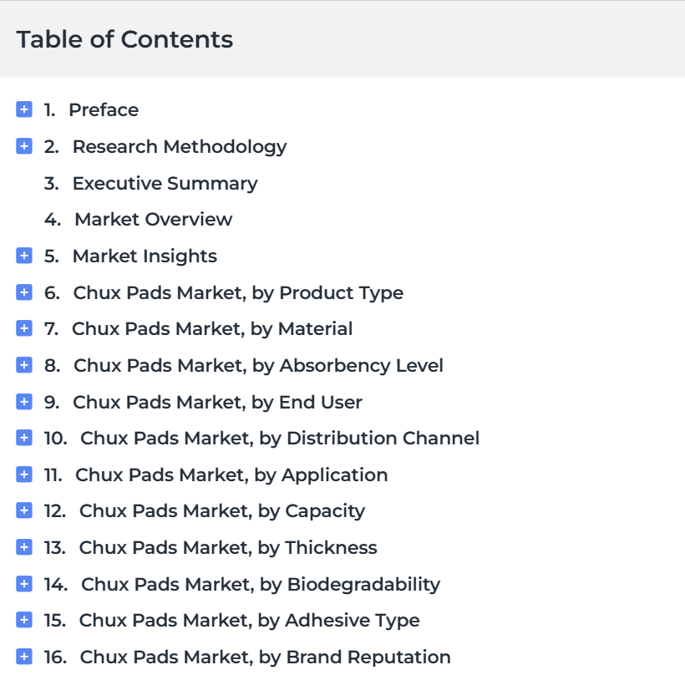Open the '3. Executive Summary' entry
Viewport: 685px width, 675px height.
[x=150, y=184]
